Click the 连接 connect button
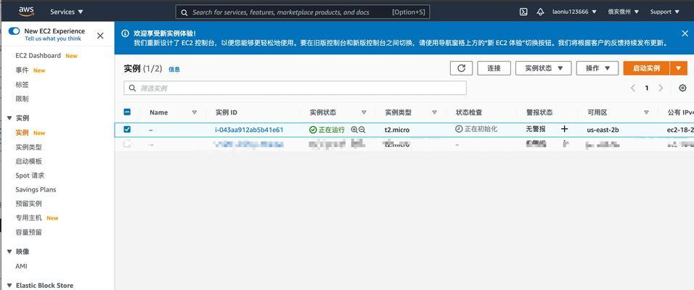 (494, 68)
